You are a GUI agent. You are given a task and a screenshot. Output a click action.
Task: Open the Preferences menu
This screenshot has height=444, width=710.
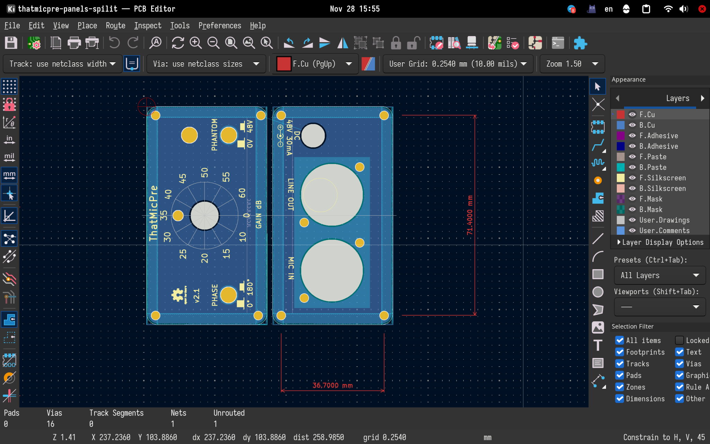[220, 26]
